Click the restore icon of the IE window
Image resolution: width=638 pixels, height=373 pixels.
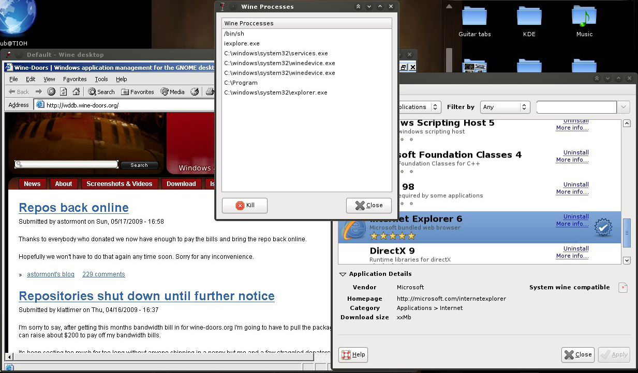point(404,67)
